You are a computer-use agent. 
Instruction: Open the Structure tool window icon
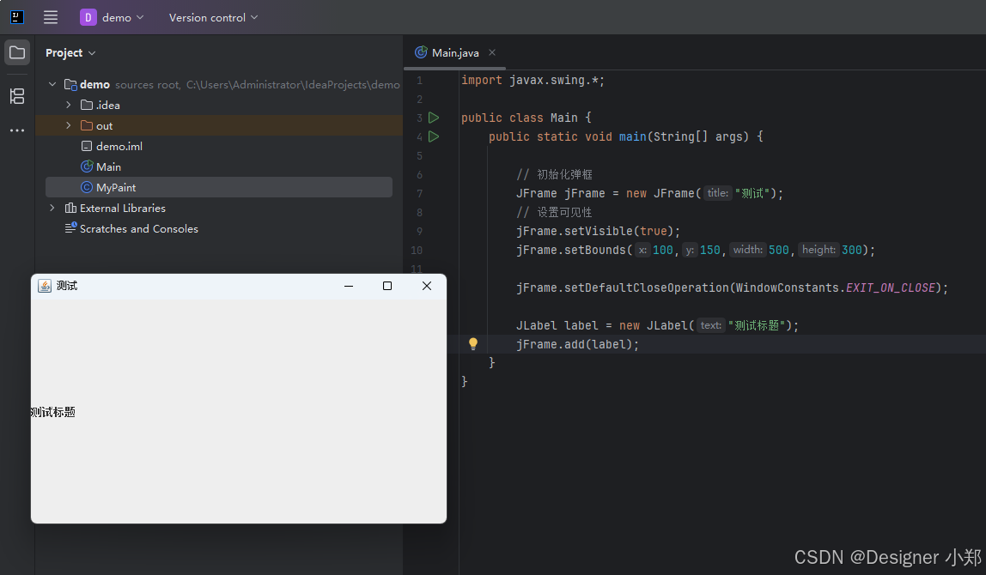[17, 96]
